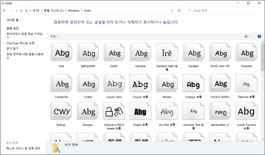This screenshot has height=155, width=265.
Task: Open the 구성 dropdown menu
Action: pyautogui.click(x=54, y=36)
